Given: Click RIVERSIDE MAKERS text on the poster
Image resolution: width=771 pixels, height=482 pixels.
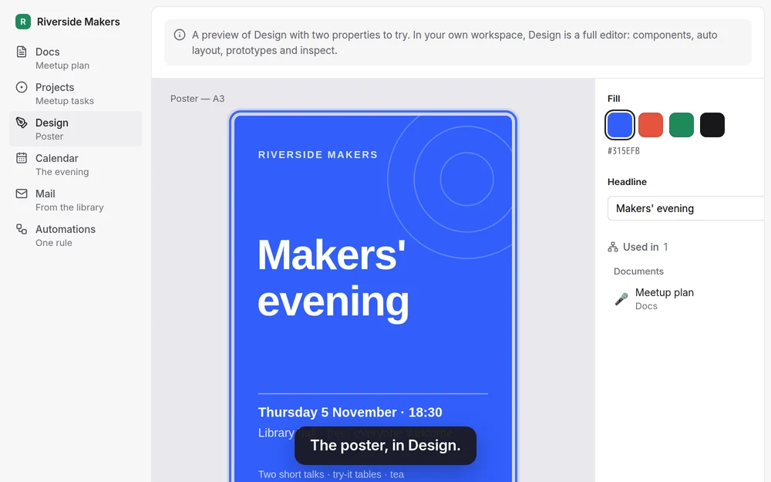Looking at the screenshot, I should pyautogui.click(x=318, y=154).
